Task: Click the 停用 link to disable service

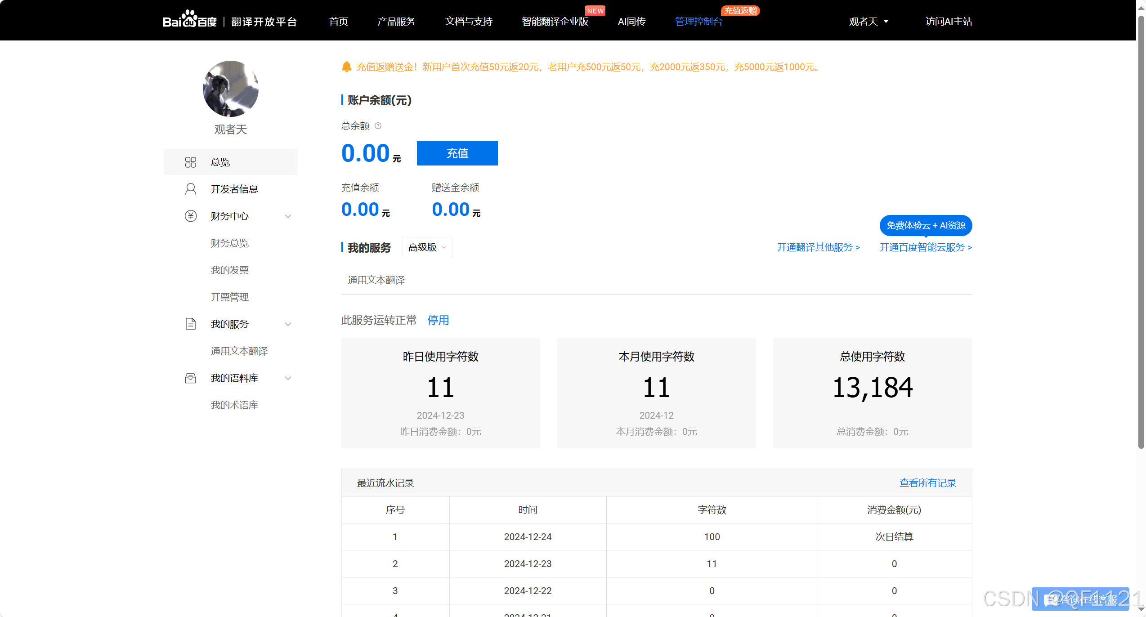Action: coord(438,320)
